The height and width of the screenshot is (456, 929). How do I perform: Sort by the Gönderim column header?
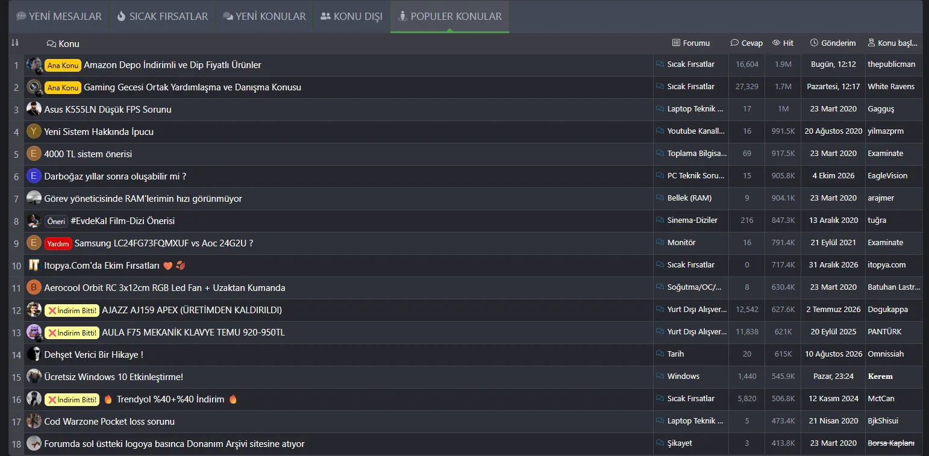pyautogui.click(x=833, y=43)
